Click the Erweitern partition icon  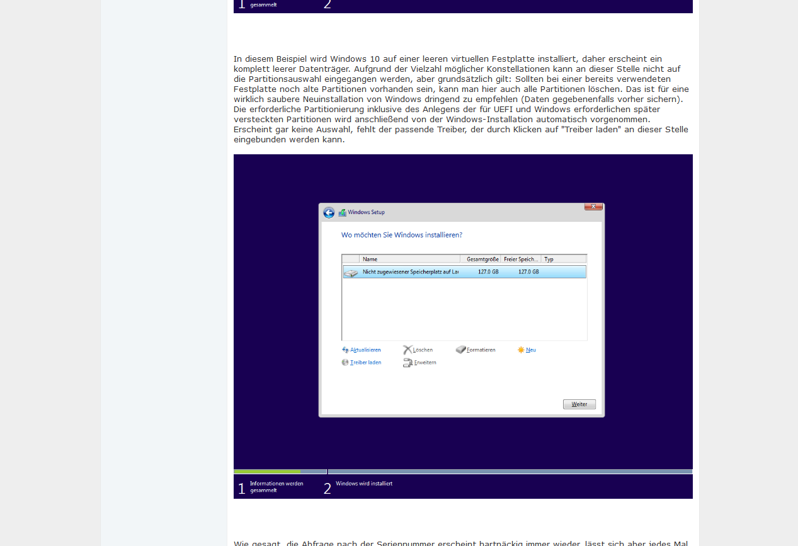[x=408, y=363]
